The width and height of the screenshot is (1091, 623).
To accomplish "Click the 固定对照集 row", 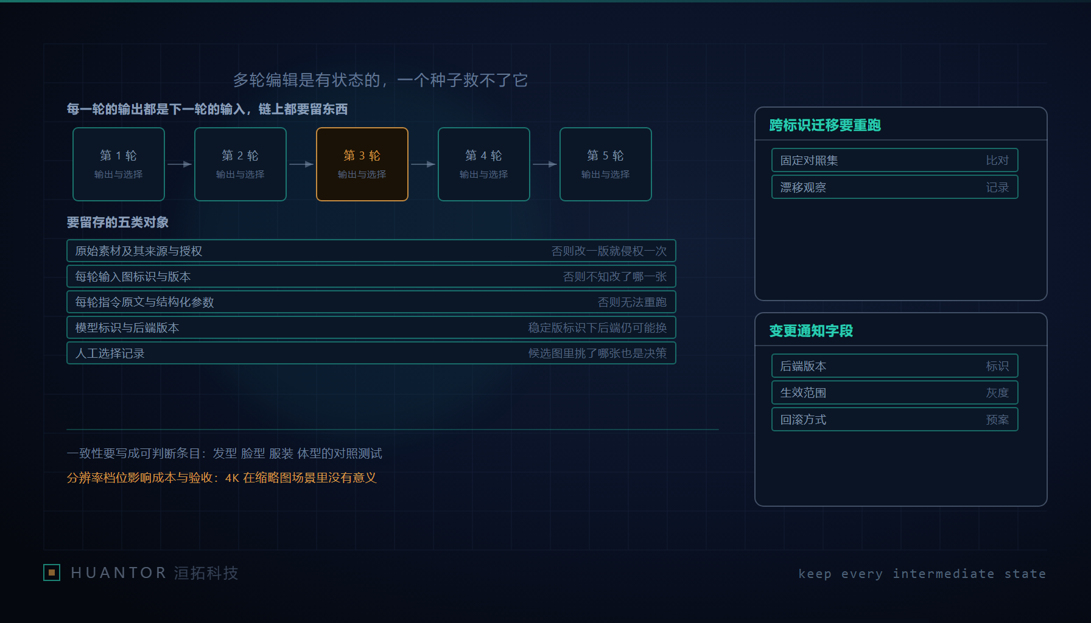I will 895,160.
